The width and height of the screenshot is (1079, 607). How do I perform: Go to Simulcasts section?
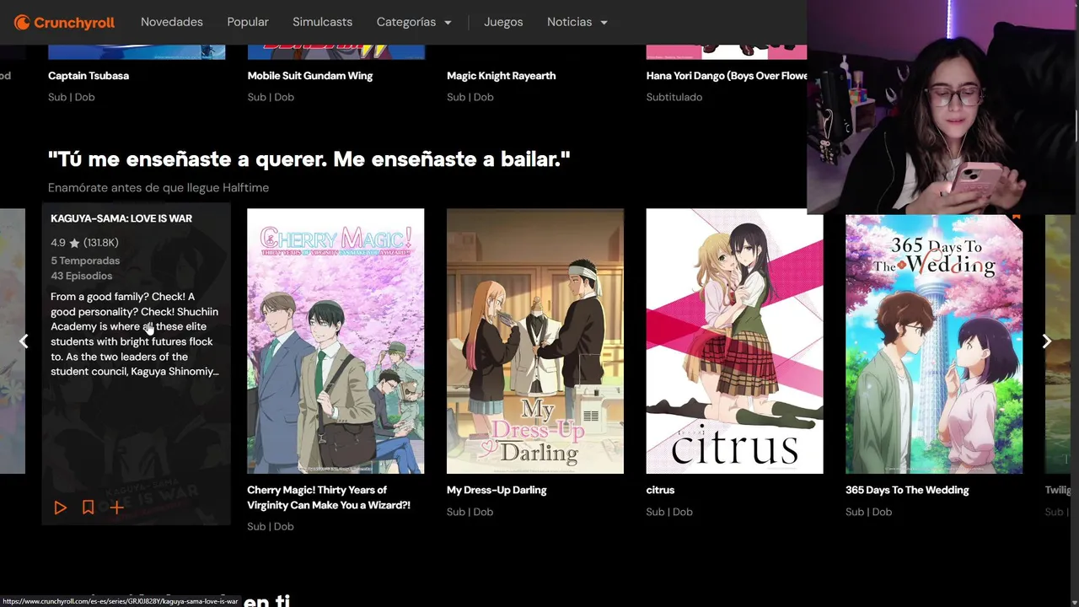pyautogui.click(x=323, y=22)
